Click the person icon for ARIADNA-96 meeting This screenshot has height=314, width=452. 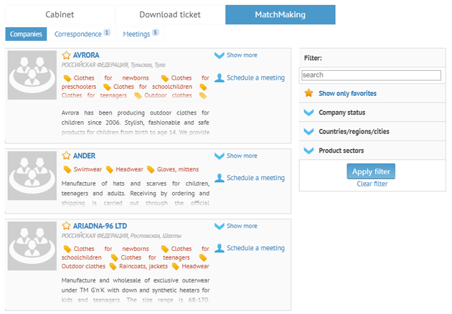coord(220,248)
